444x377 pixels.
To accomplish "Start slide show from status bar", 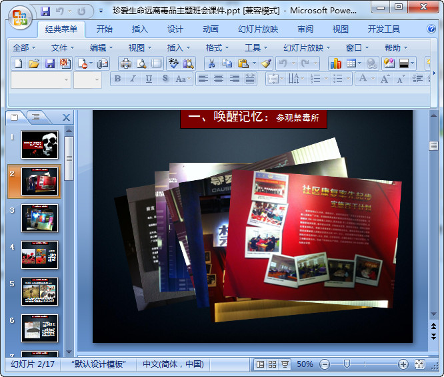I will (285, 364).
